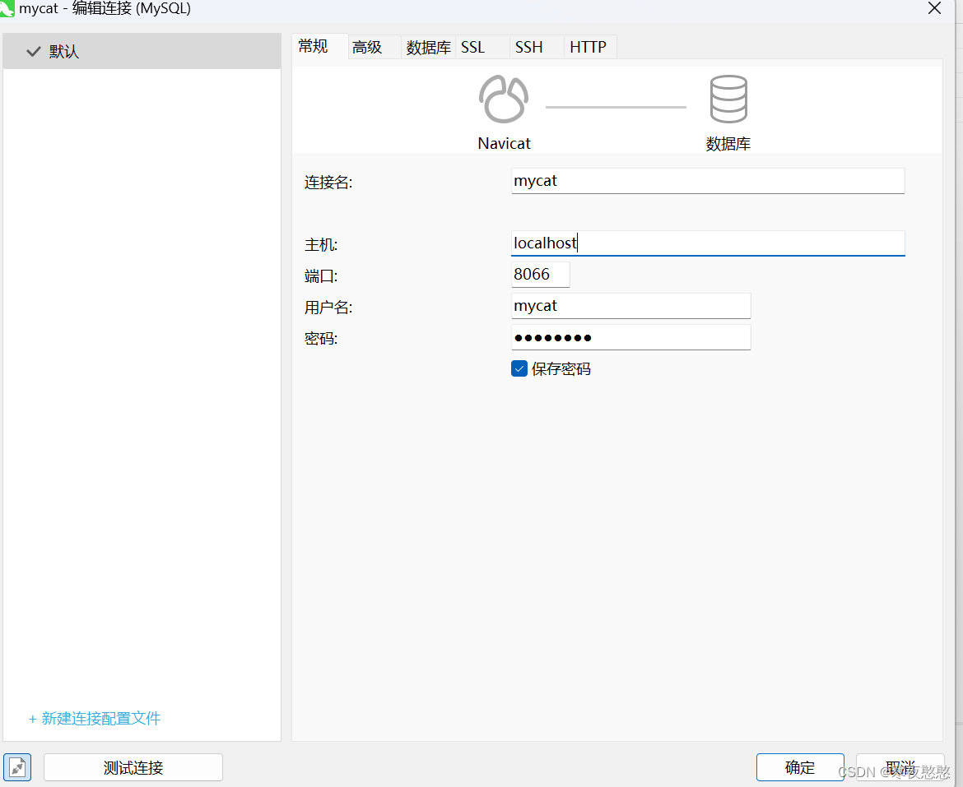Click the 用户名 label
963x787 pixels.
pos(328,308)
